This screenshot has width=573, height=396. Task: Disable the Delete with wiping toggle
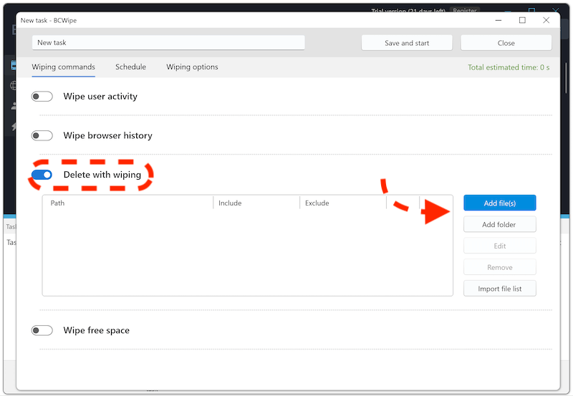pos(42,175)
